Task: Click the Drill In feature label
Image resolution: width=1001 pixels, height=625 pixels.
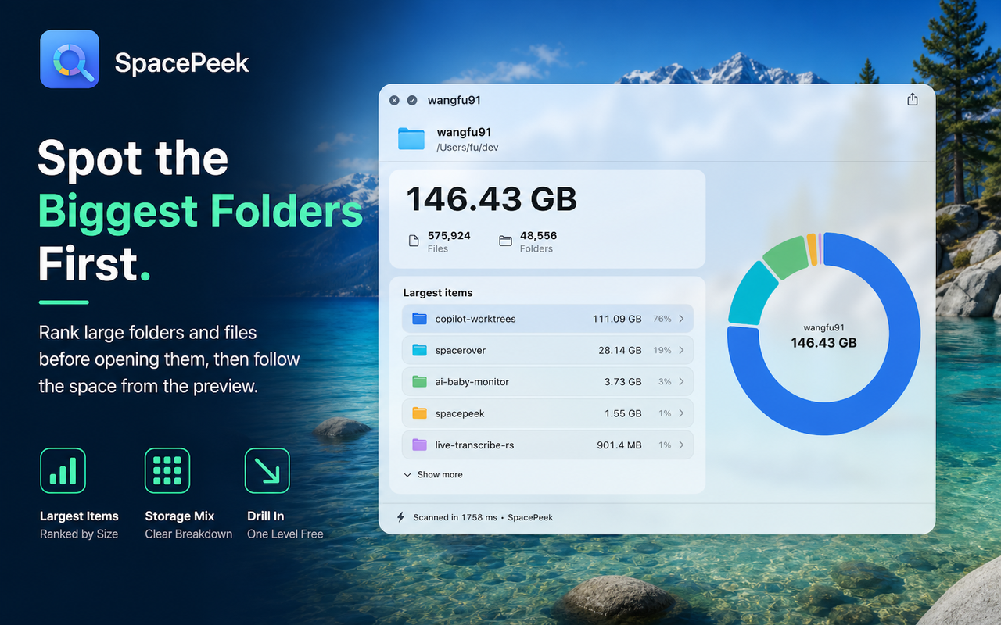Action: click(266, 516)
